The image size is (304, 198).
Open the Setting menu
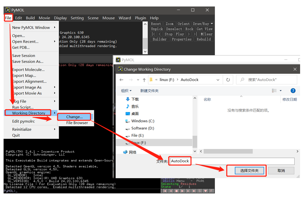point(77,18)
